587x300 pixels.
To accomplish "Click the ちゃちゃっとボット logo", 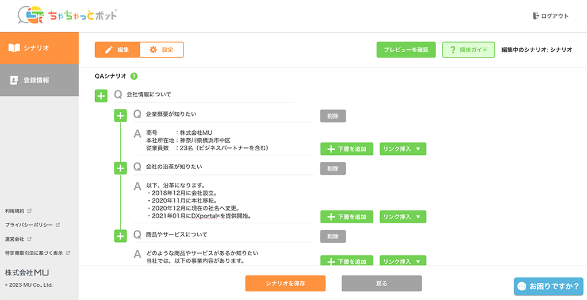I will [x=68, y=15].
